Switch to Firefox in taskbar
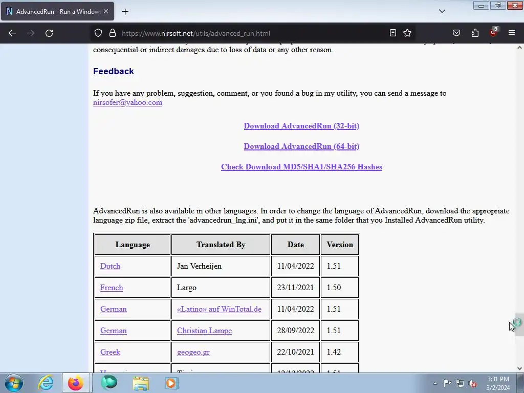The width and height of the screenshot is (524, 393). (x=76, y=383)
